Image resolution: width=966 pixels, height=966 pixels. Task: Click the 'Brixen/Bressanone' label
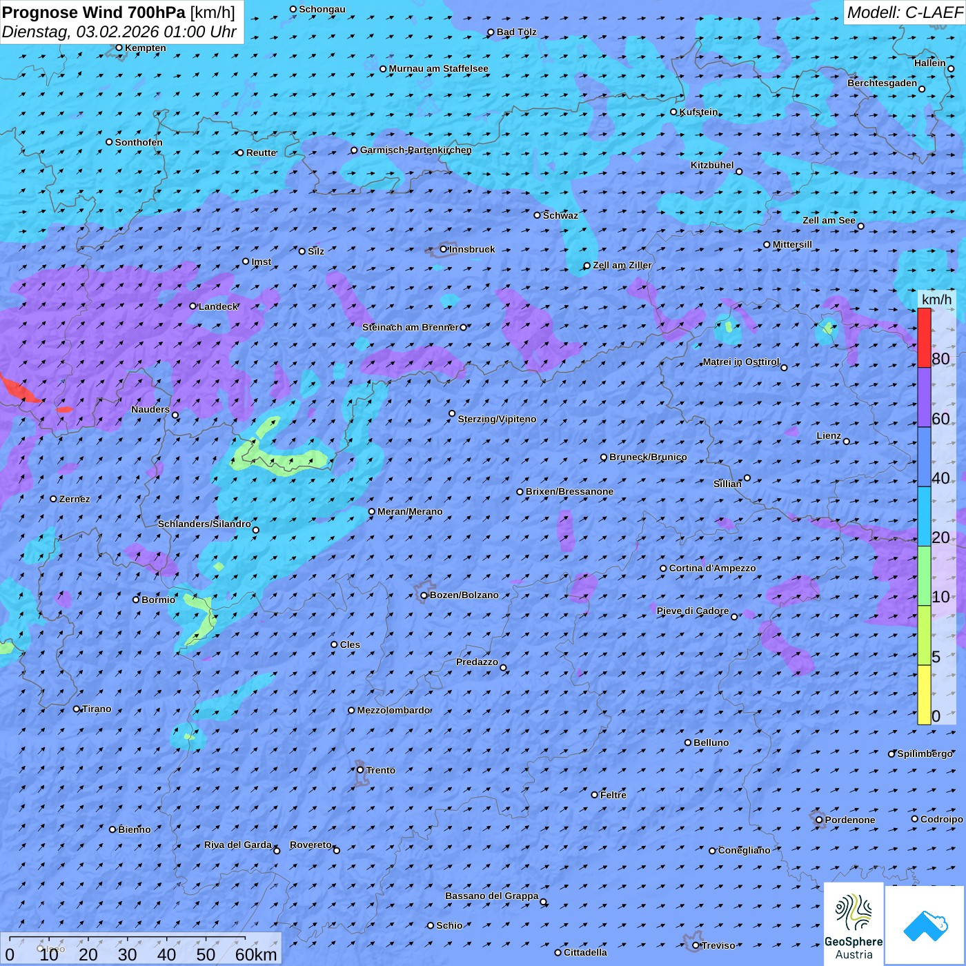pyautogui.click(x=569, y=491)
